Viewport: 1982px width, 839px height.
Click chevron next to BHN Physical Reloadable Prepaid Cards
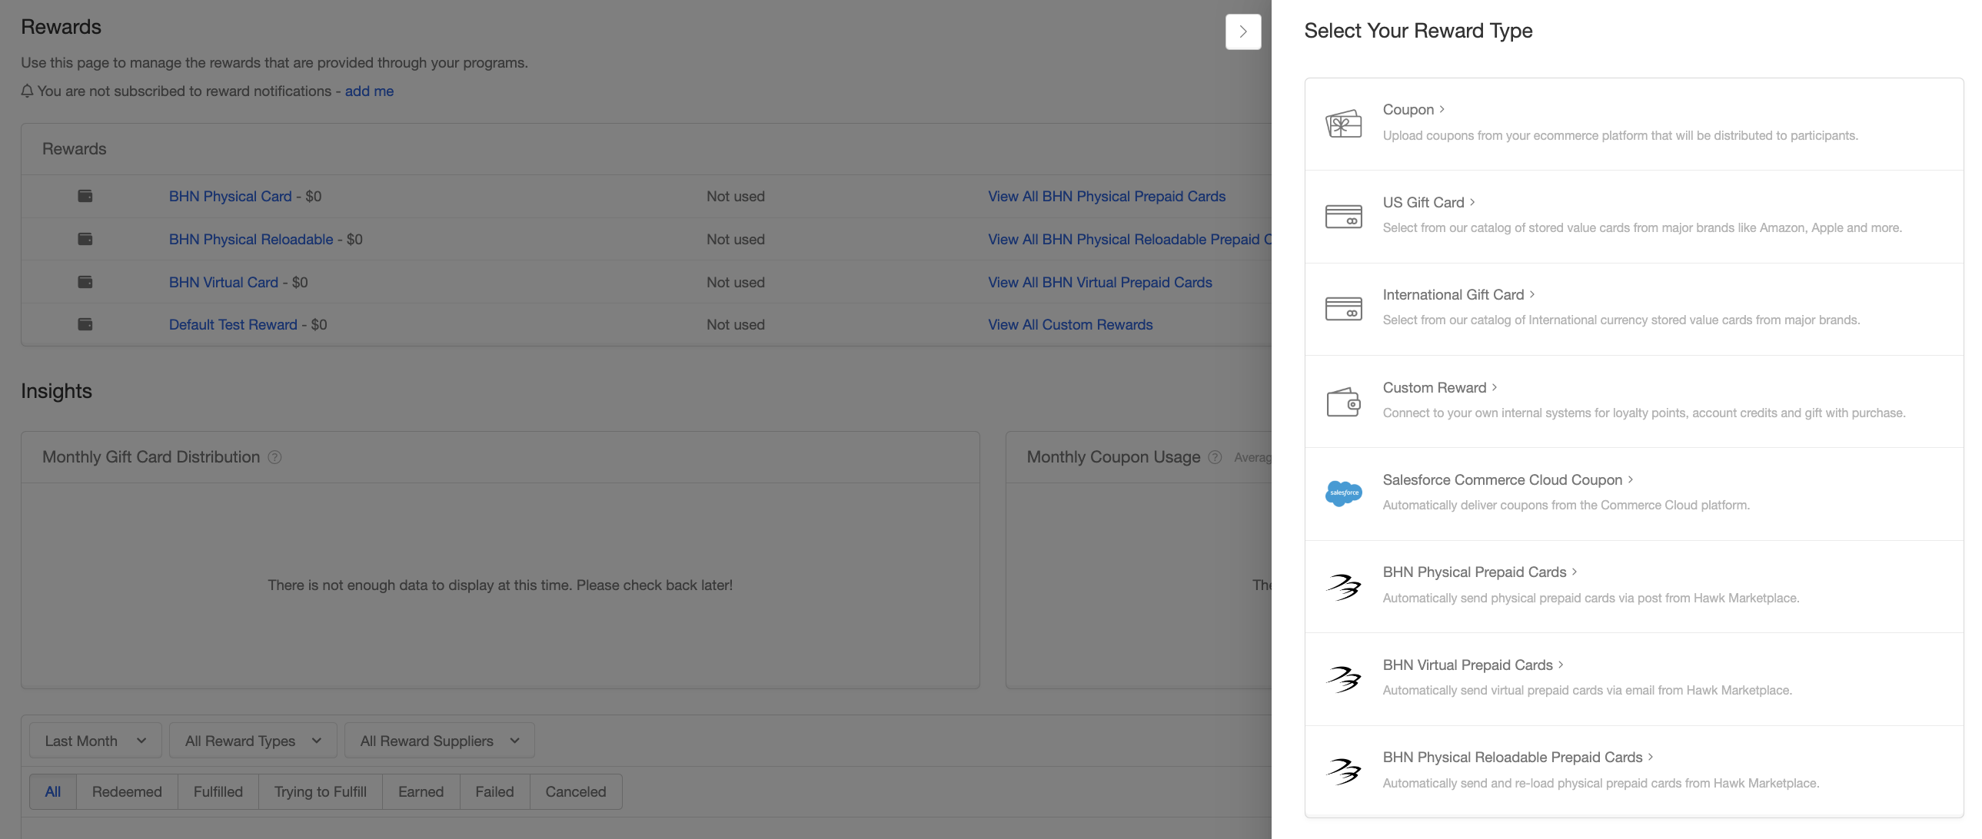(x=1651, y=758)
